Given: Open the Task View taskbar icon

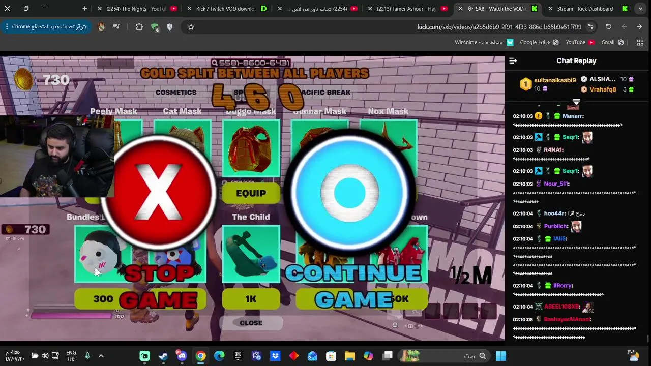Looking at the screenshot, I should tap(387, 356).
